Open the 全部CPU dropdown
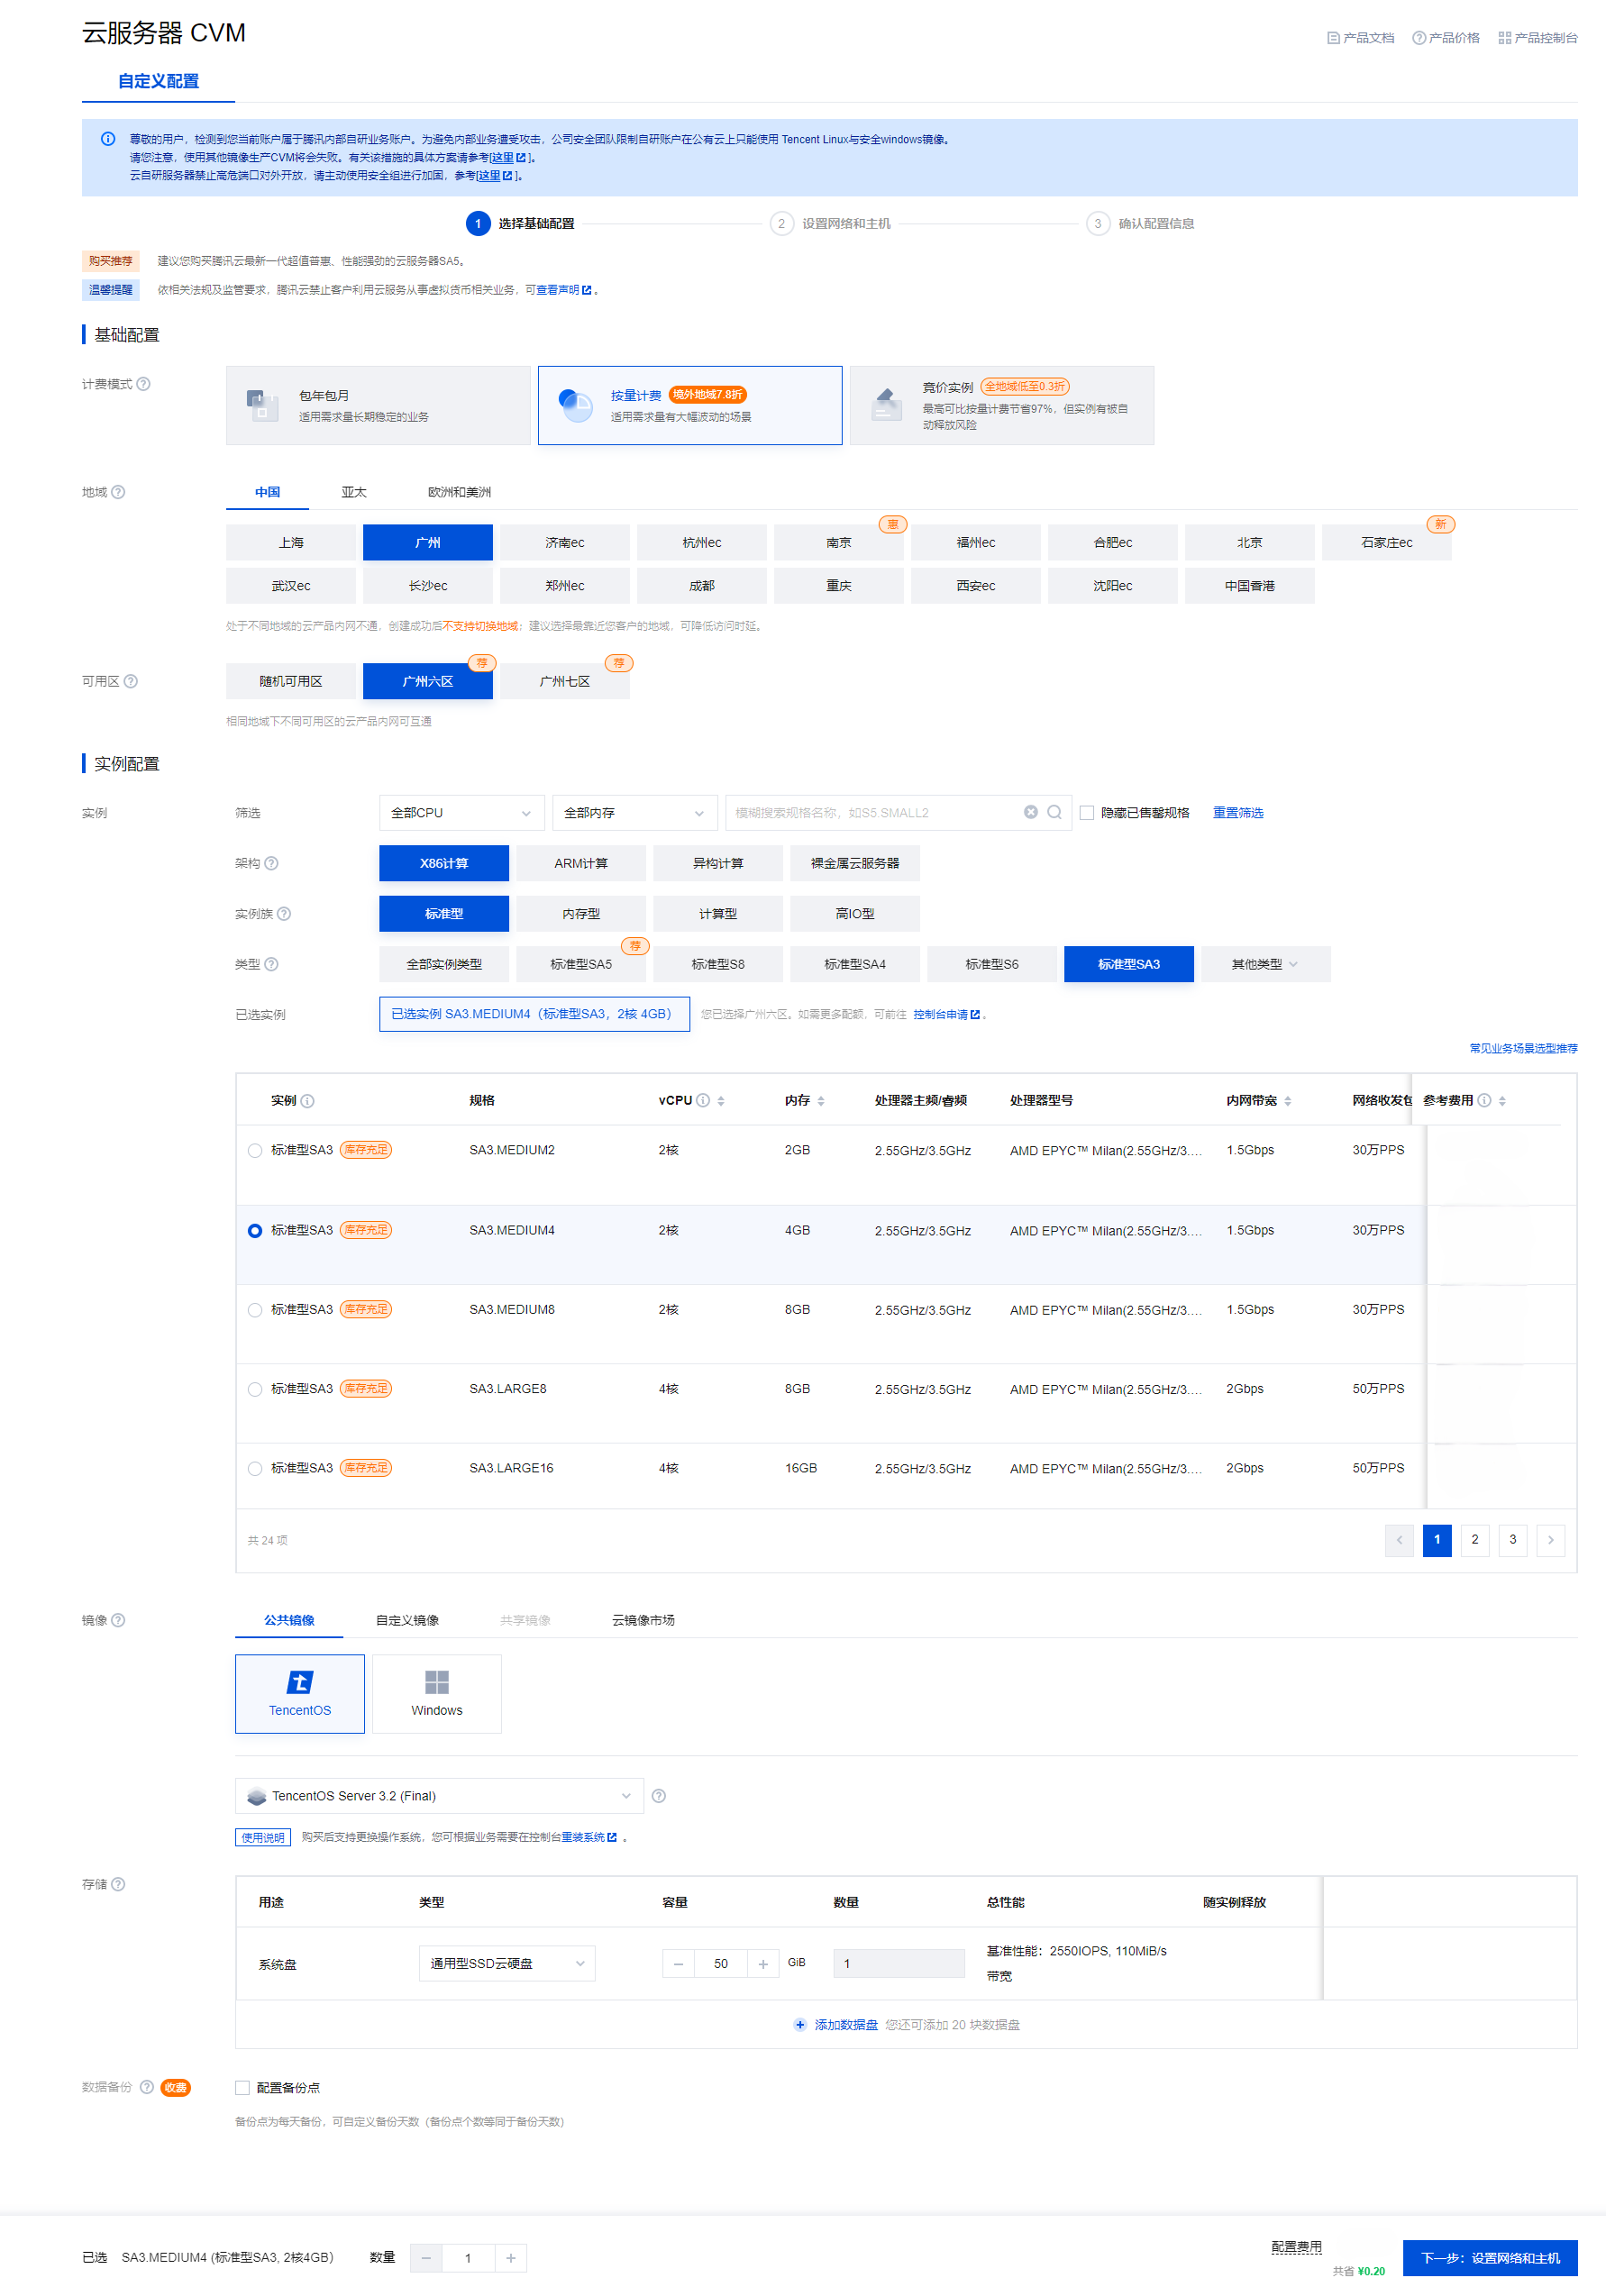This screenshot has width=1606, height=2296. pyautogui.click(x=461, y=813)
